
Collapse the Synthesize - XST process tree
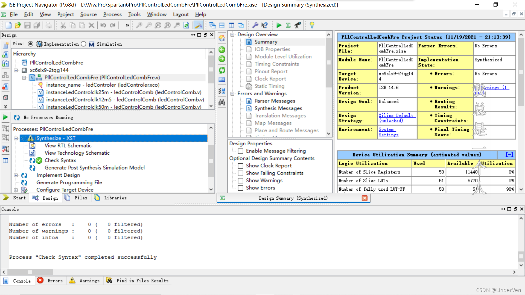click(x=16, y=138)
